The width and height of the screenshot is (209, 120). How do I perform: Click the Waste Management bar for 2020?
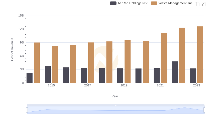point(146,62)
